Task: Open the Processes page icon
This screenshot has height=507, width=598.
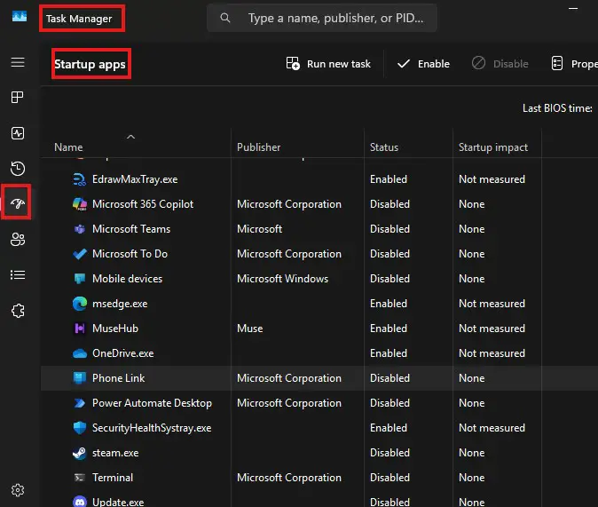Action: (18, 98)
